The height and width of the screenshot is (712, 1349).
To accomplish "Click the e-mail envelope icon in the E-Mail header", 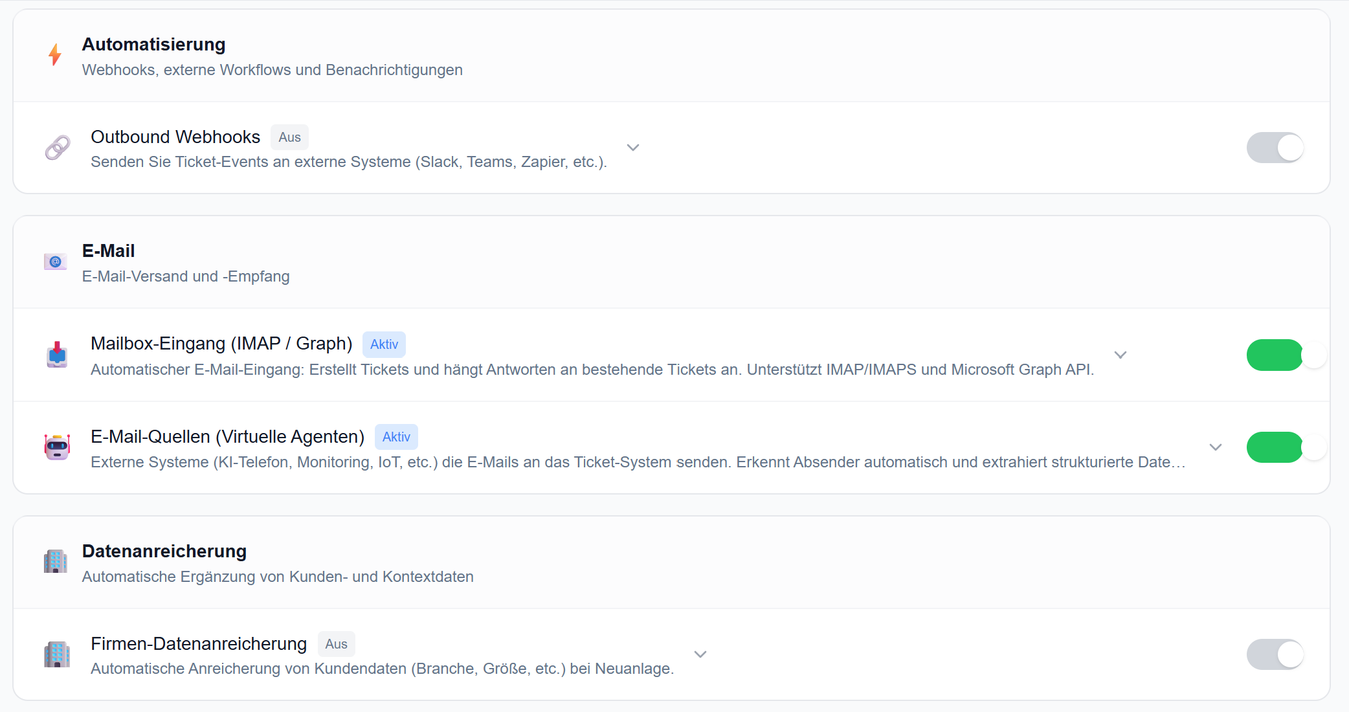I will [x=56, y=261].
